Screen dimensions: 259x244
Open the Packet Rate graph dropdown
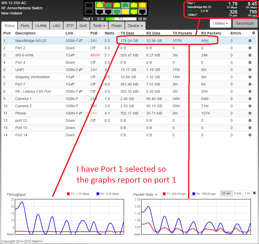click(145, 195)
